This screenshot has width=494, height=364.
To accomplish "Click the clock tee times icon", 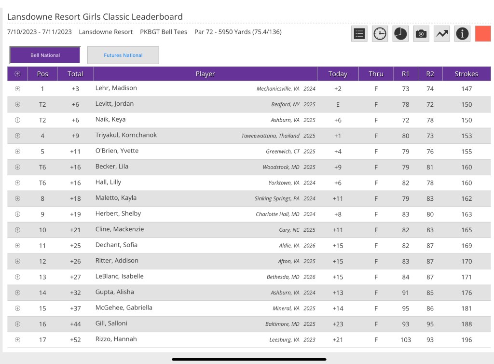I will pos(380,34).
